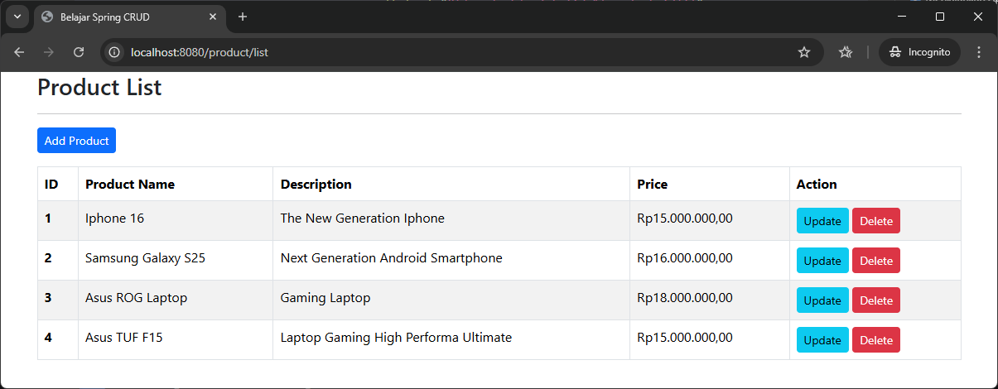This screenshot has width=998, height=389.
Task: Delete the Iphone 16 product
Action: (875, 221)
